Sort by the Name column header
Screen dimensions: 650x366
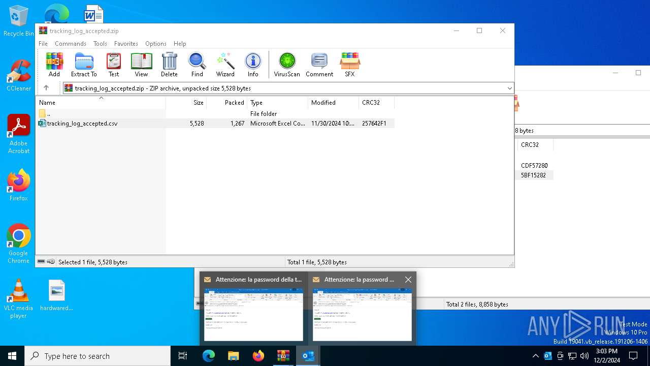tap(101, 103)
